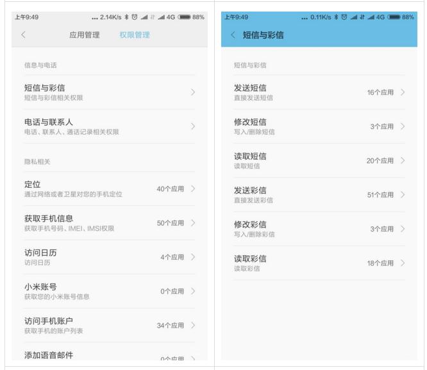
Task: Tap chevron on 发送短信 row
Action: 403,92
